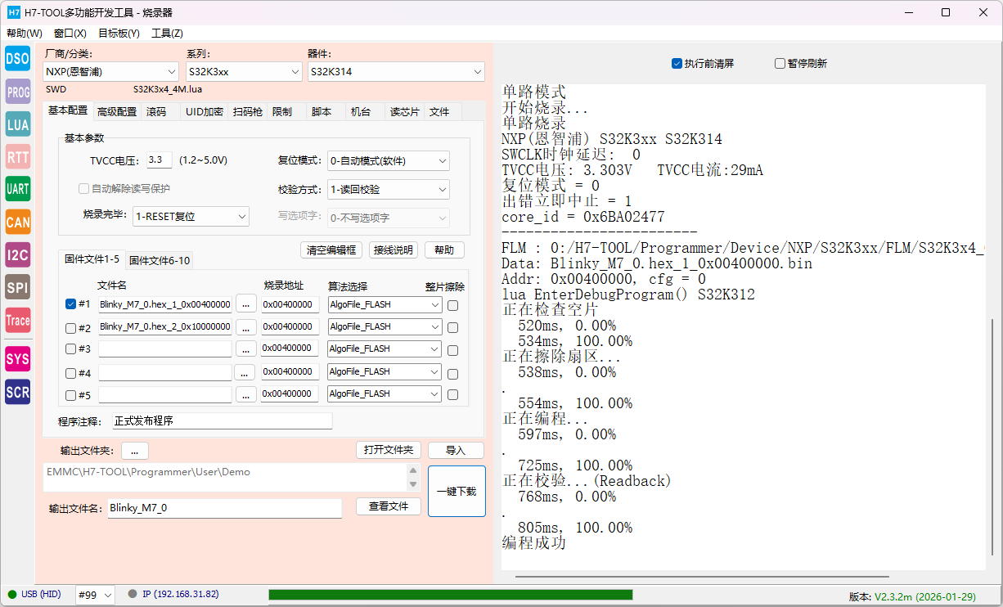
Task: Click the 帮助 button in config panel
Action: [x=444, y=250]
